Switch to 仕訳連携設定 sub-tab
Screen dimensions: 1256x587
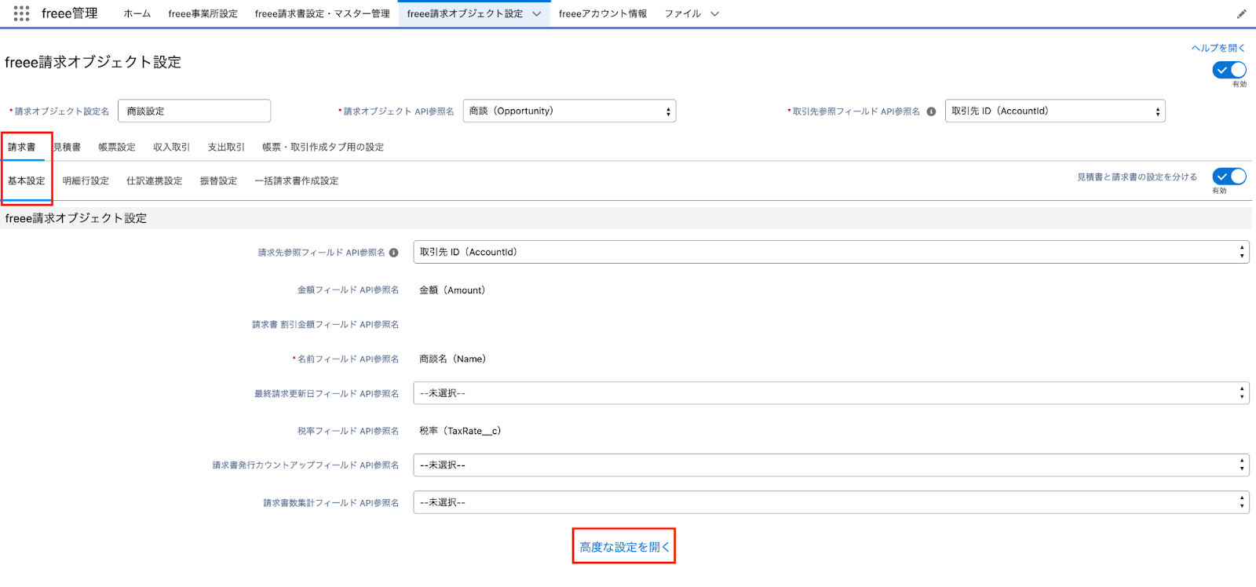pyautogui.click(x=154, y=180)
